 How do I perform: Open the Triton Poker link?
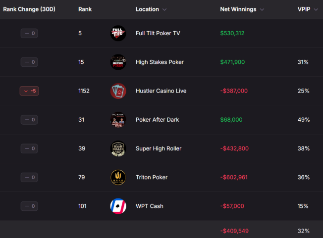[152, 177]
